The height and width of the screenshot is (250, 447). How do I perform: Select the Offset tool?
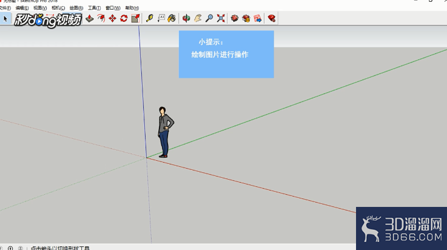(101, 19)
